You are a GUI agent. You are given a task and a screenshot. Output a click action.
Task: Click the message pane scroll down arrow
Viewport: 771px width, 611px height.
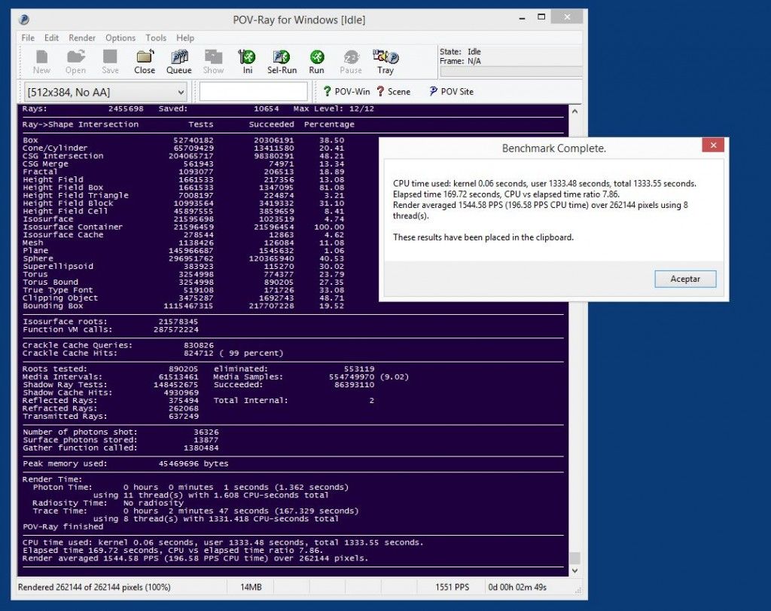click(574, 570)
